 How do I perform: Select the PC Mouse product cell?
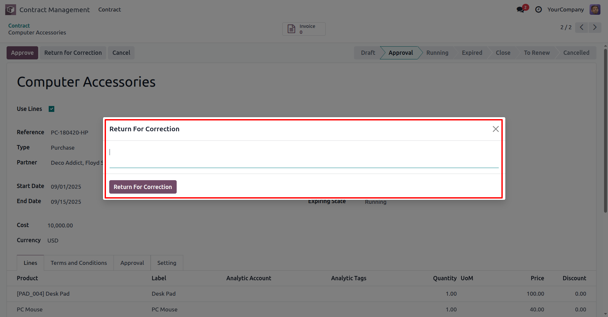click(x=30, y=309)
